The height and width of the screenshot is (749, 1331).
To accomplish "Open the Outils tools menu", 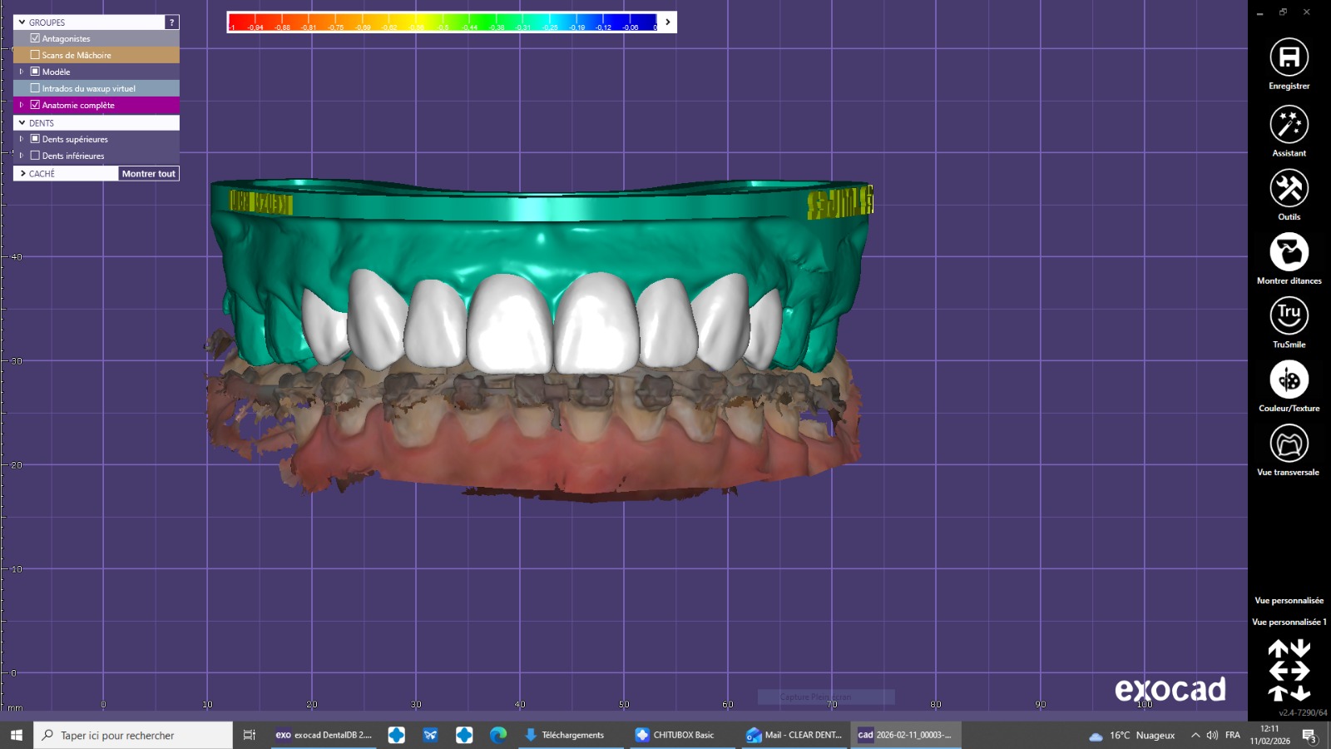I will 1289,188.
